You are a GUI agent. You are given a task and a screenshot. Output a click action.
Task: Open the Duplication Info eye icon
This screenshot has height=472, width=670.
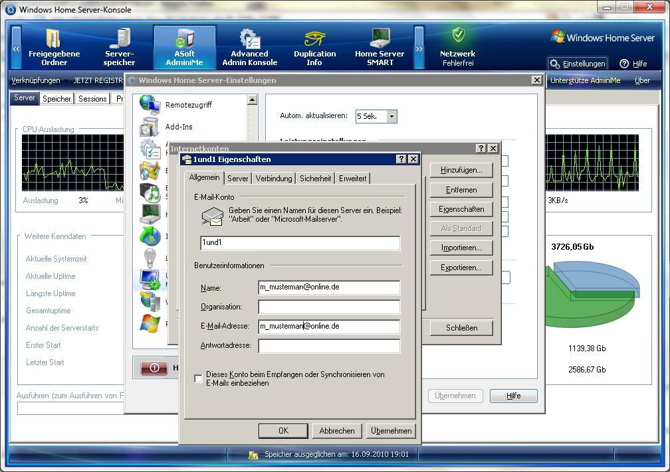[x=315, y=39]
